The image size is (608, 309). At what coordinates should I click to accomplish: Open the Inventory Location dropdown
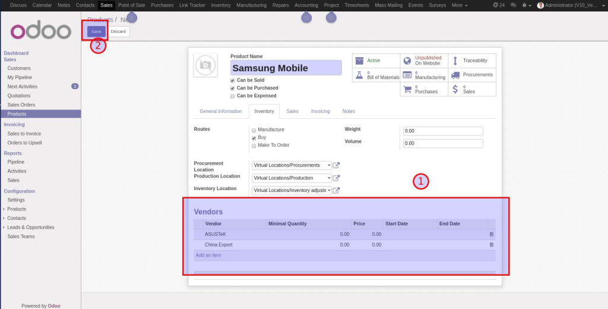[329, 191]
